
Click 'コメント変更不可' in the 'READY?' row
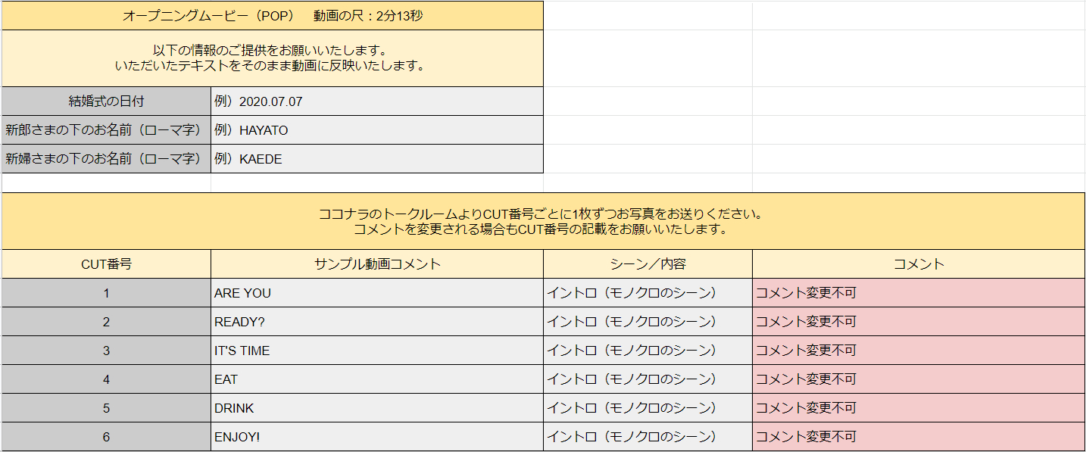(x=919, y=322)
